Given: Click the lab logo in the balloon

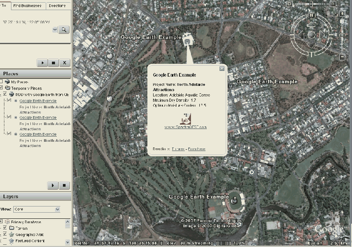Looking at the screenshot, I should [186, 119].
